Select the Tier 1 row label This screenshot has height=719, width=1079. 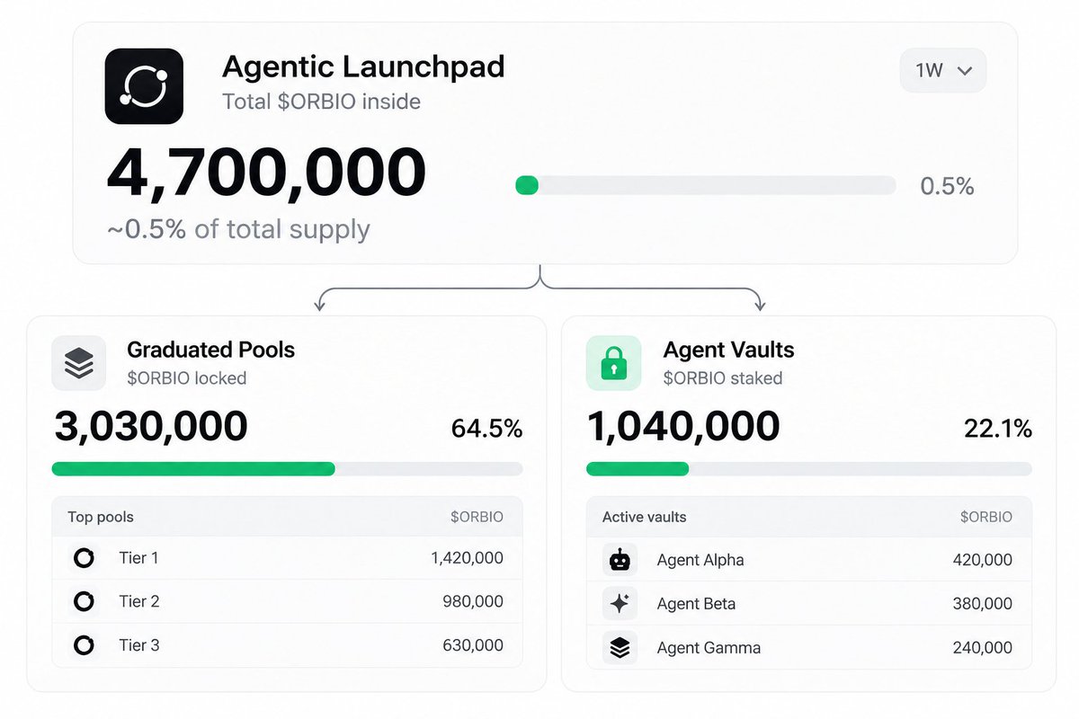[138, 558]
